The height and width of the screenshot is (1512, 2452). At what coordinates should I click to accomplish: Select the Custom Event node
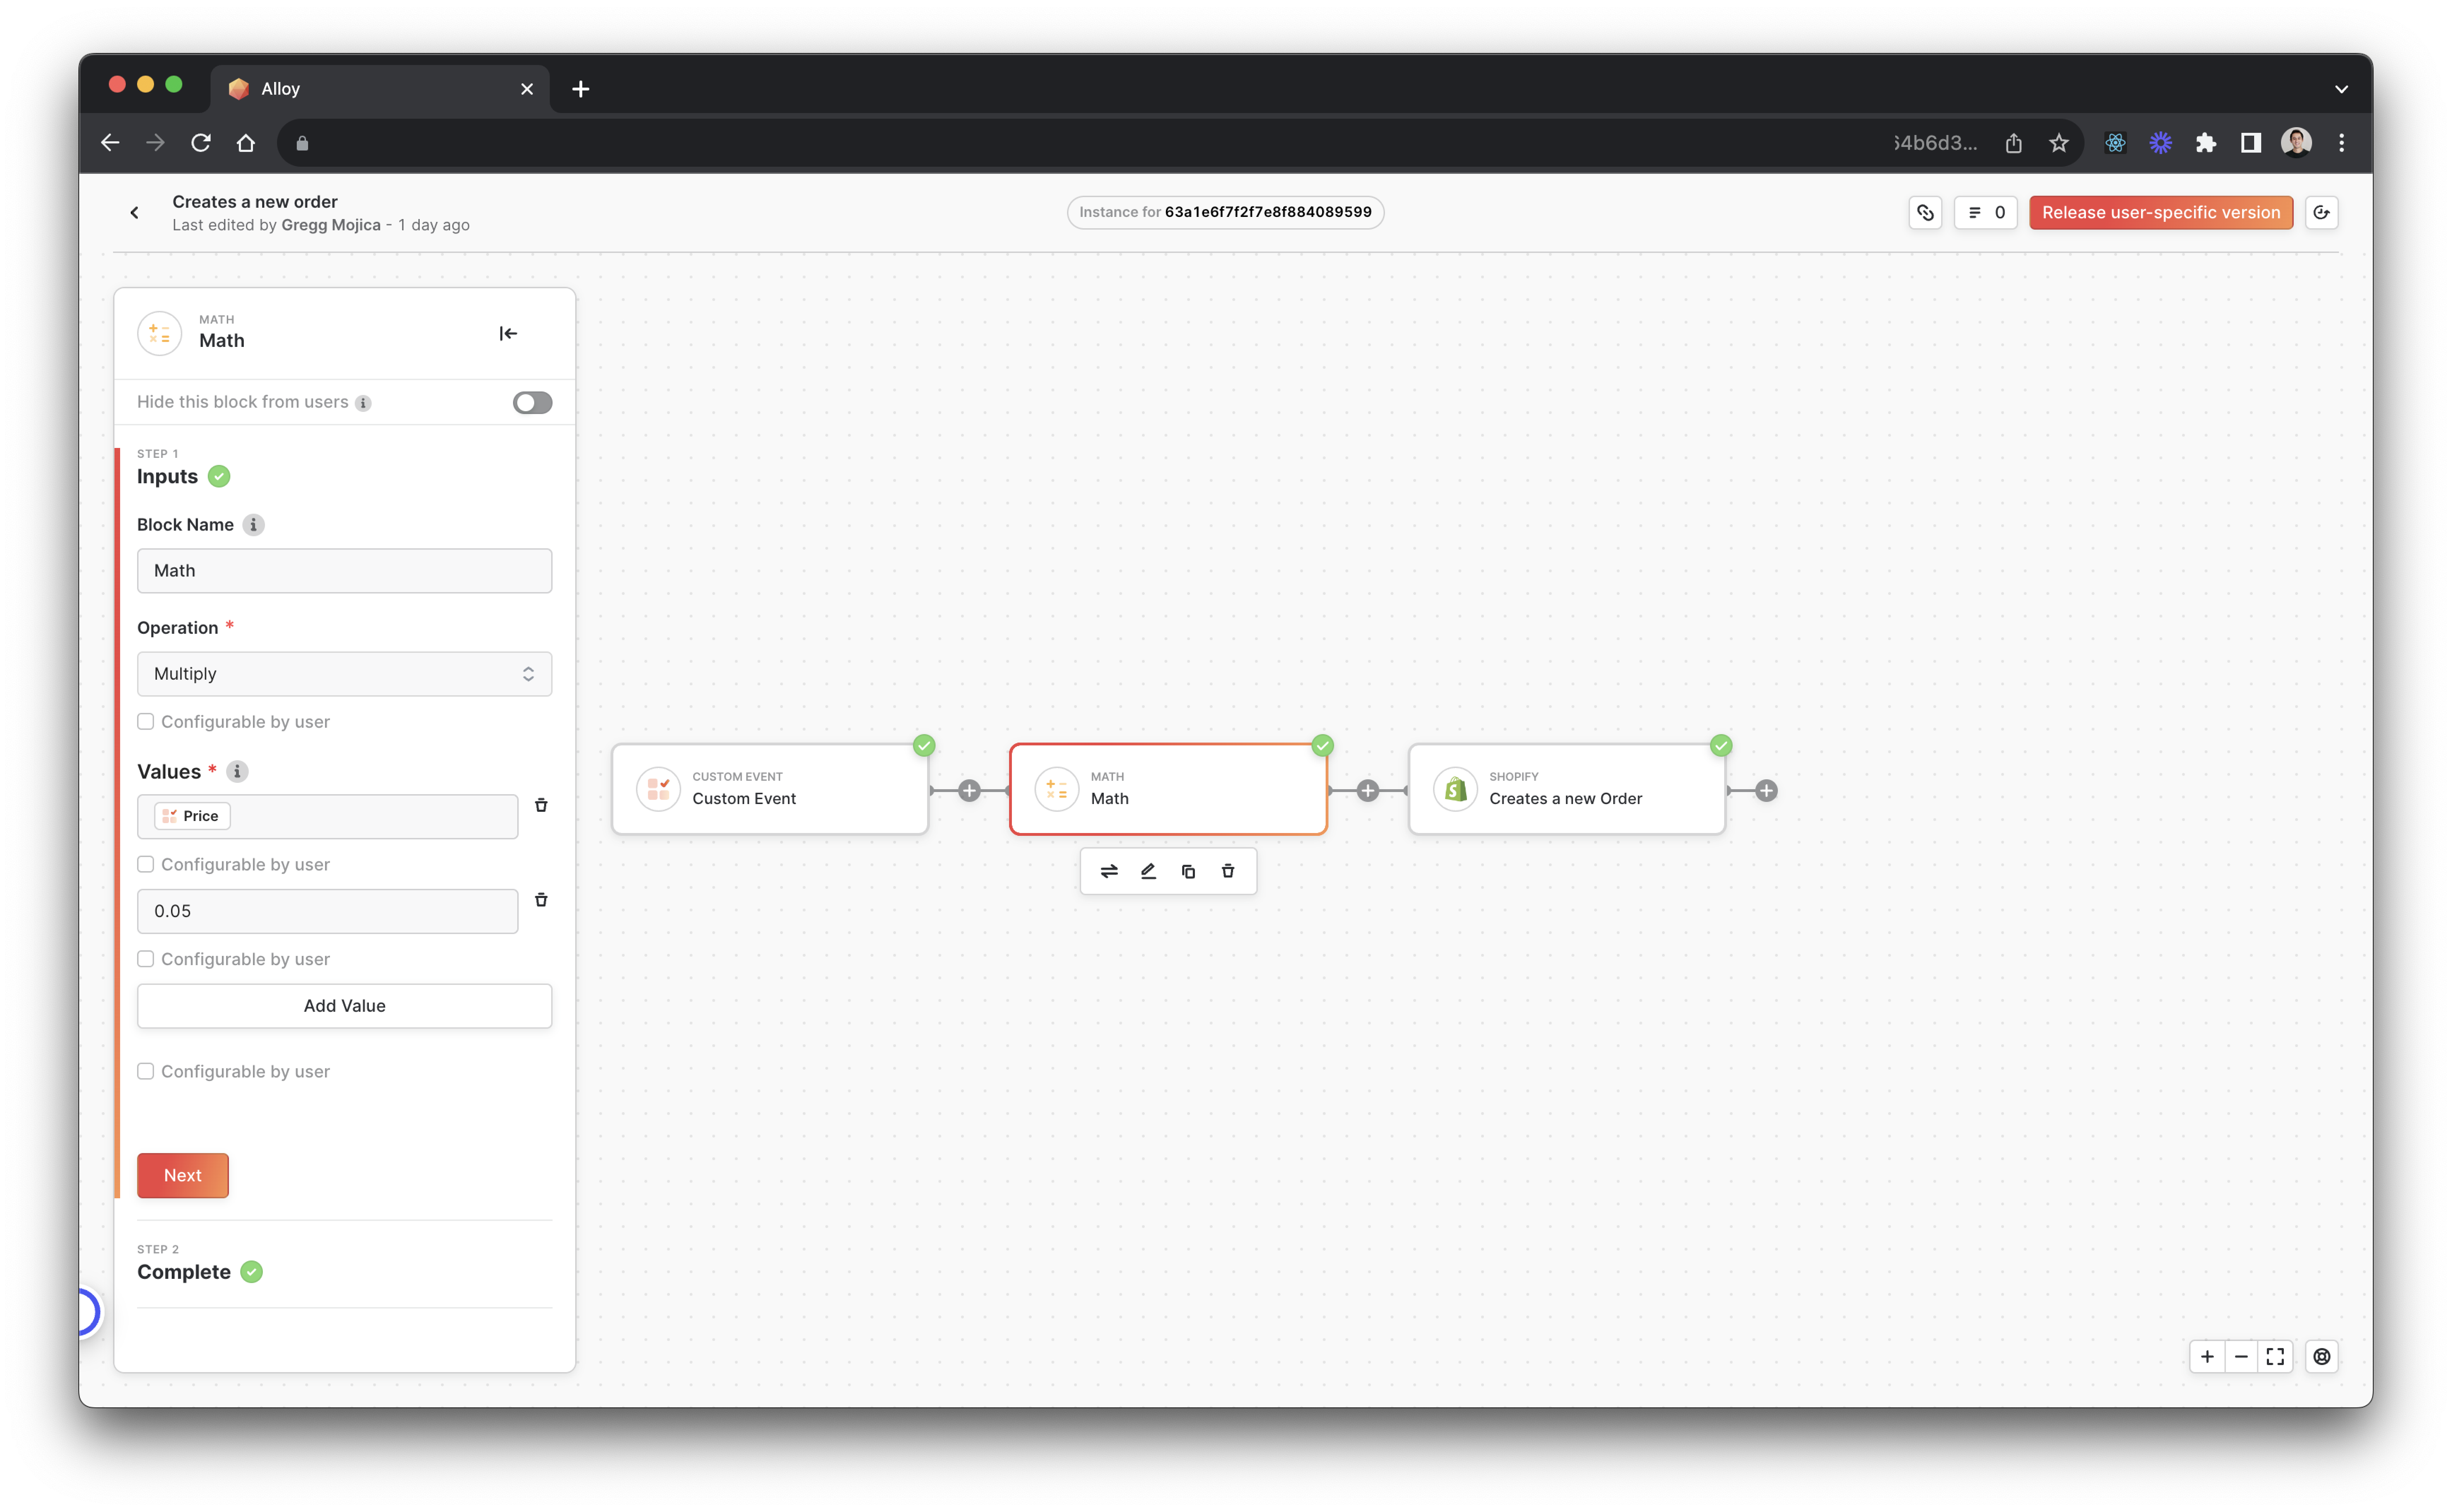pos(770,789)
